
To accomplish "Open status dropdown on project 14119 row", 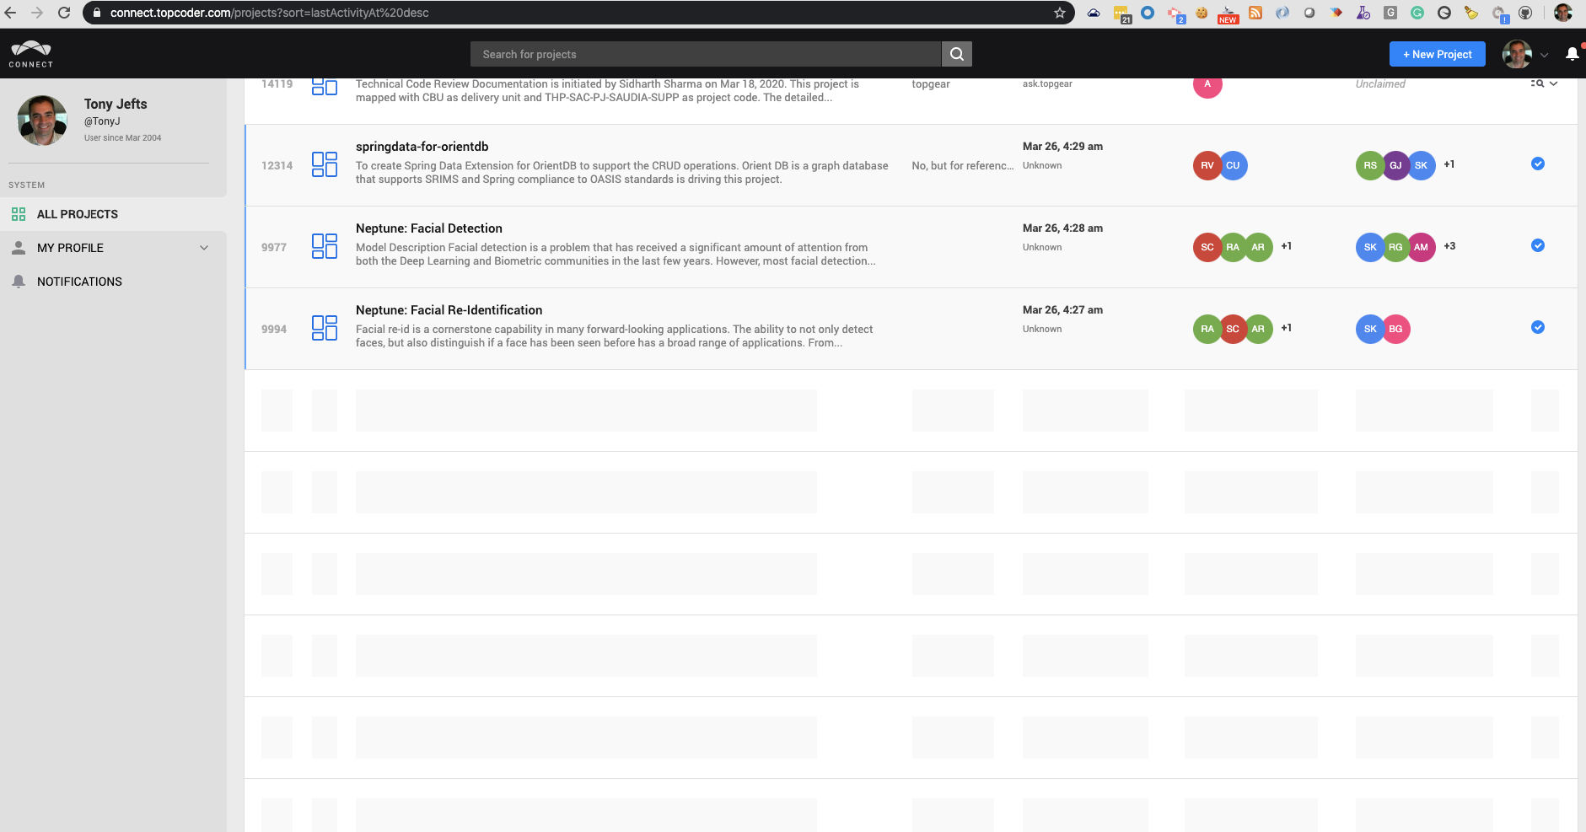I will [x=1545, y=83].
